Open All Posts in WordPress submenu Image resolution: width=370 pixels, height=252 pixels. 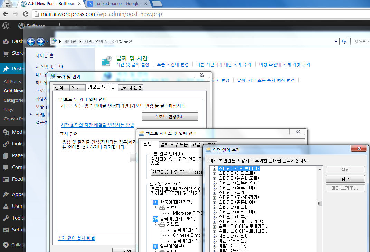(x=12, y=81)
